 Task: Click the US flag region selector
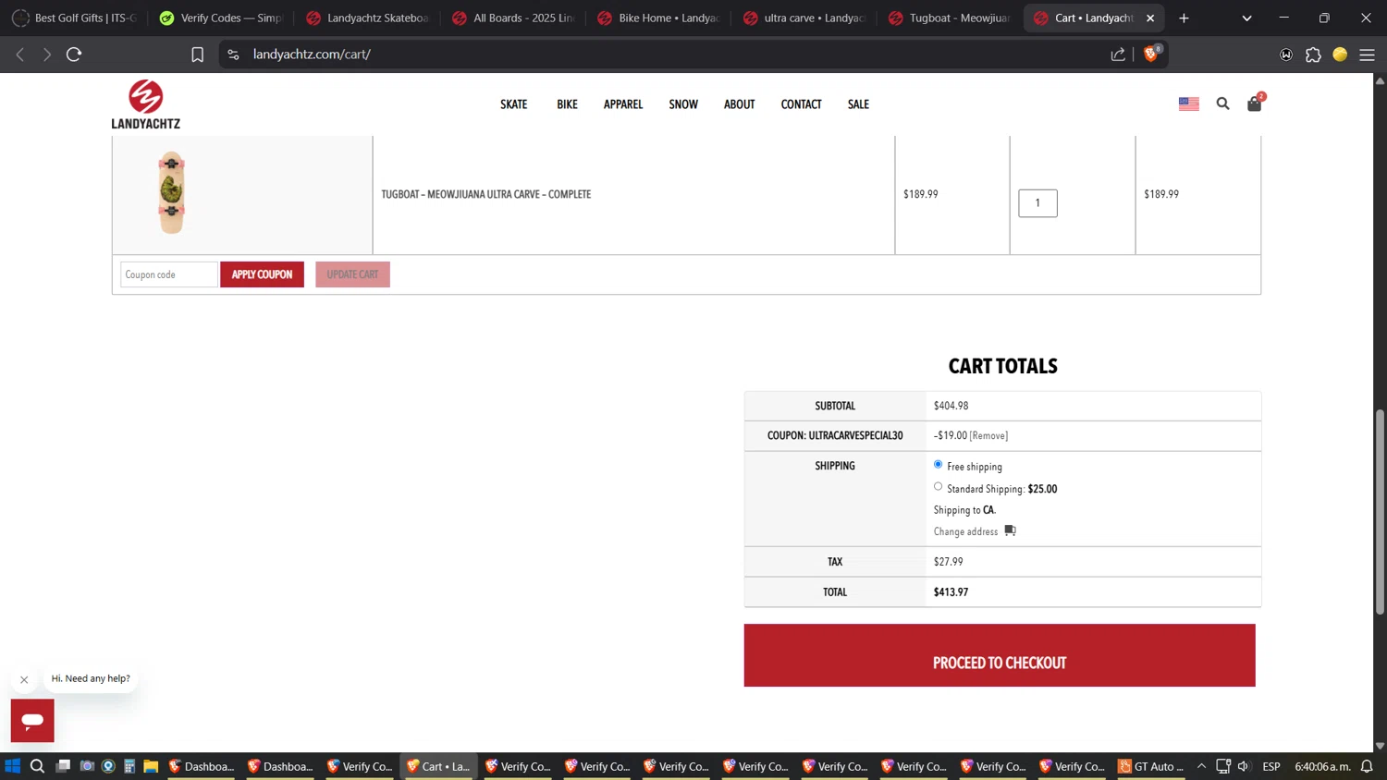click(x=1189, y=104)
